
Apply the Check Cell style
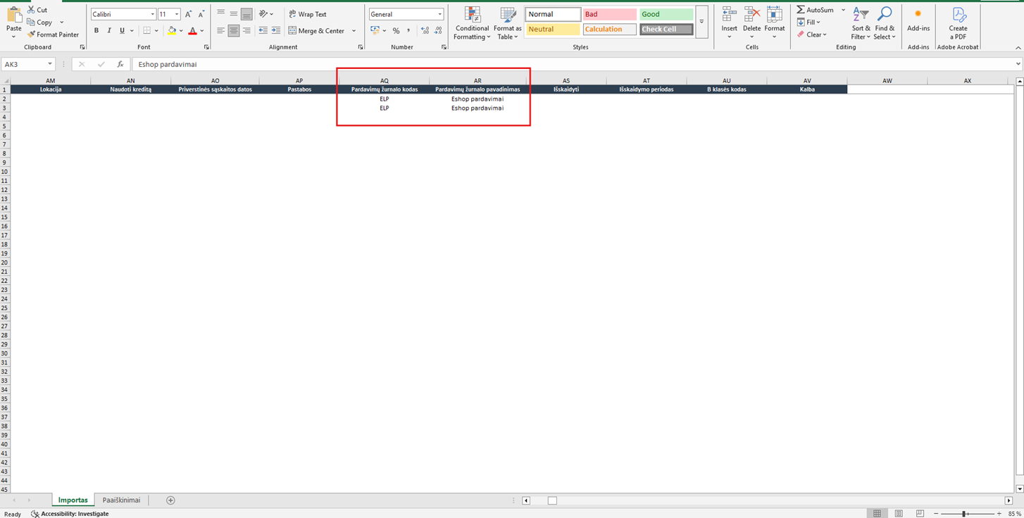point(666,30)
